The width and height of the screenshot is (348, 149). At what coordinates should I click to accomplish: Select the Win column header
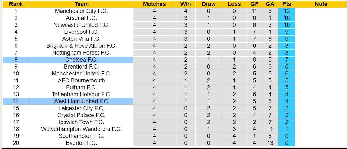pyautogui.click(x=186, y=4)
